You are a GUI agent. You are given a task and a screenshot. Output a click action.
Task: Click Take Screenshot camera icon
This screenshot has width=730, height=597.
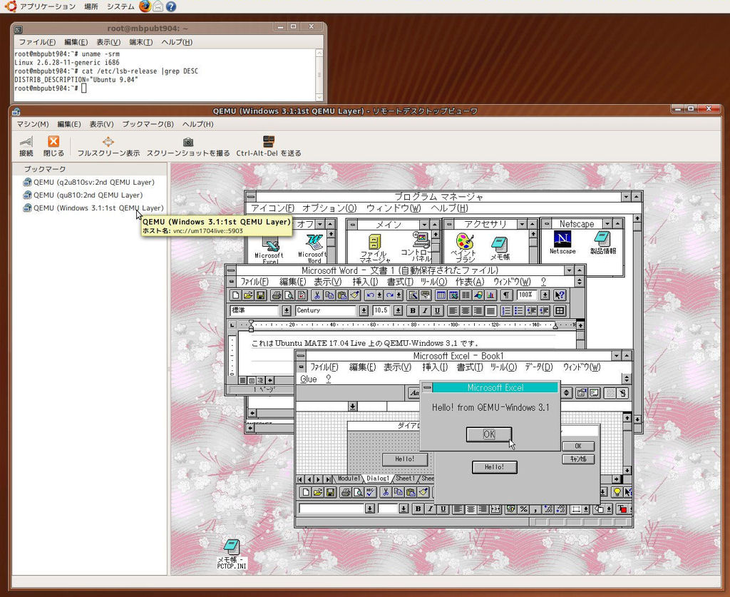pos(188,146)
